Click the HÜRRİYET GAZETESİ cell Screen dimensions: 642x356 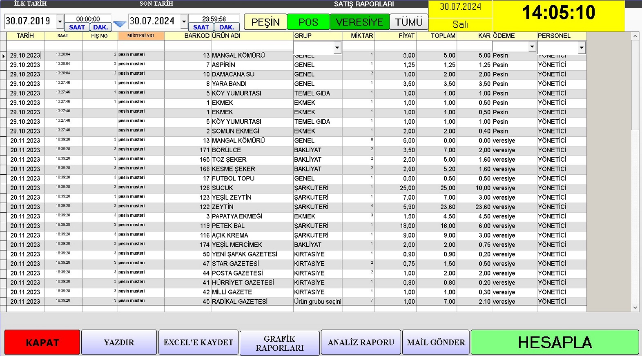[252, 283]
